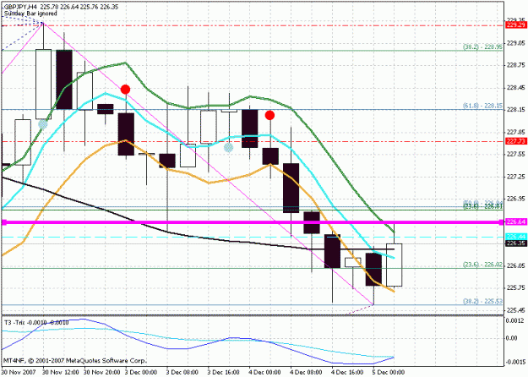Click the tall white candle at 30 Nov 12:00

click(43, 85)
